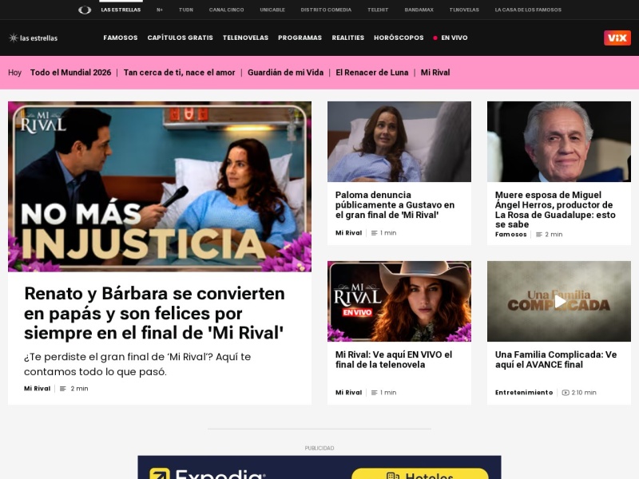
Task: Open the REALITIES menu
Action: coord(347,38)
